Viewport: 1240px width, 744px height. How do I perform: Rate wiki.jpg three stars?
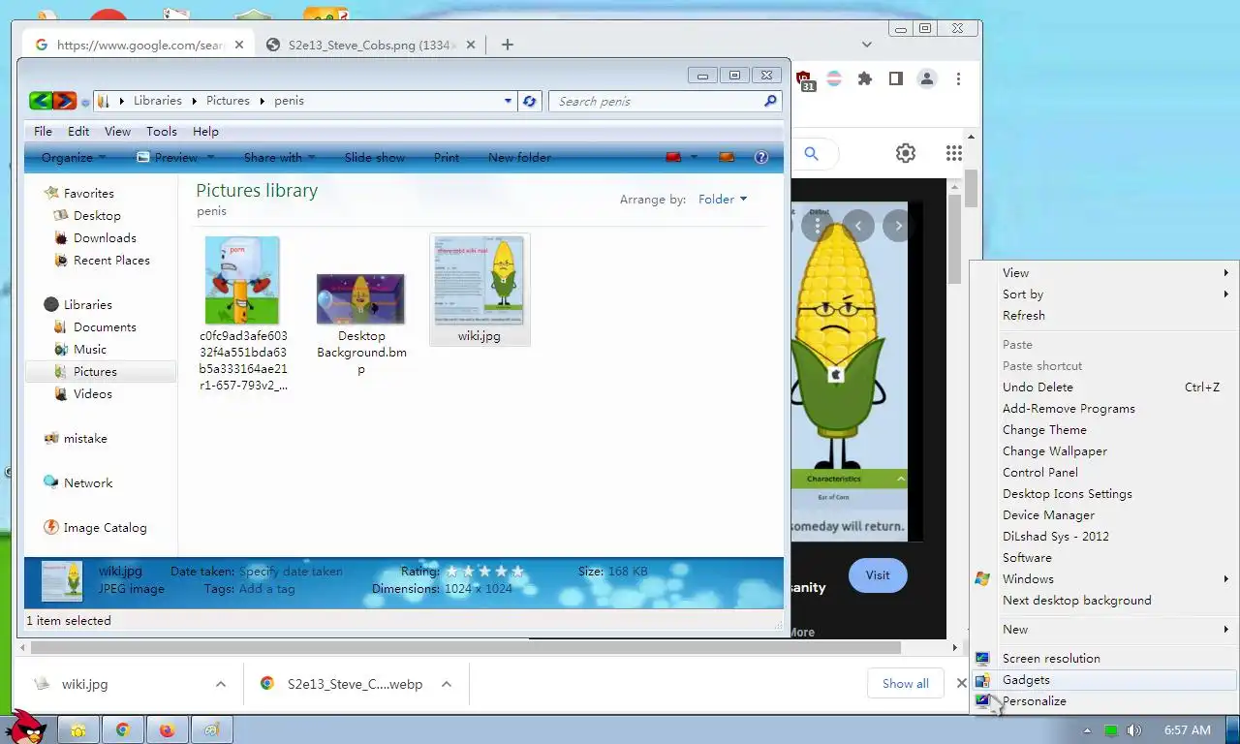point(486,572)
